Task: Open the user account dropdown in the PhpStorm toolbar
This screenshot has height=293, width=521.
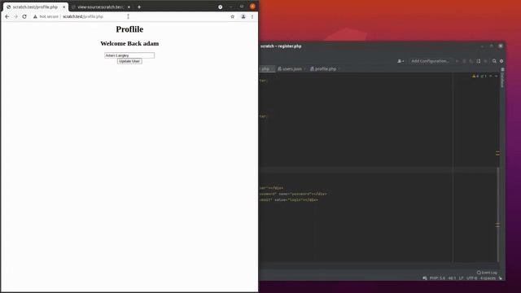Action: tap(401, 61)
